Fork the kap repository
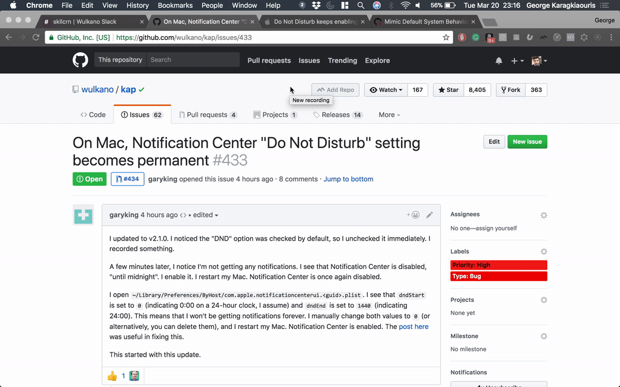 510,90
